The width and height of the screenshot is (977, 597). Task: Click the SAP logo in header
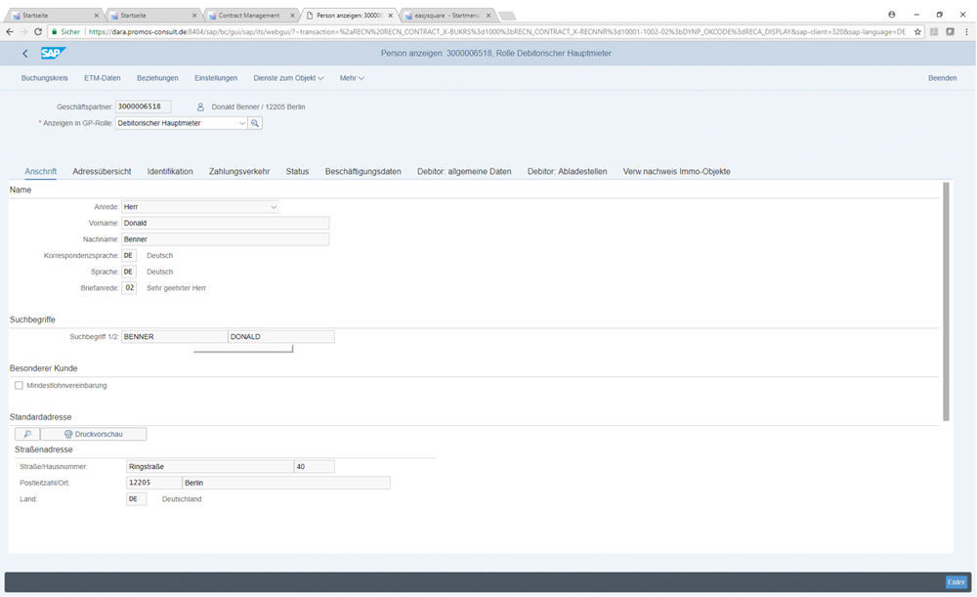pos(53,54)
